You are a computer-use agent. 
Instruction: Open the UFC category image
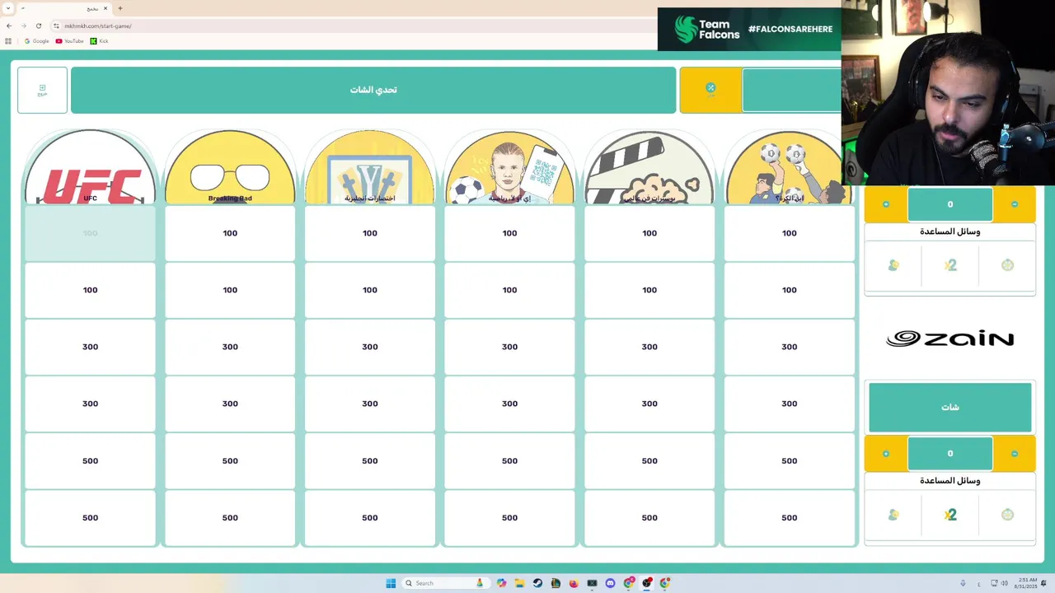pyautogui.click(x=90, y=167)
